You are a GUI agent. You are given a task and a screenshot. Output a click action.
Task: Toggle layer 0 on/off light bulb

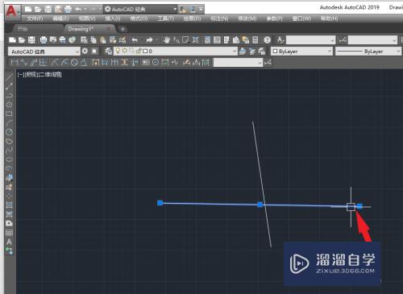click(x=118, y=51)
